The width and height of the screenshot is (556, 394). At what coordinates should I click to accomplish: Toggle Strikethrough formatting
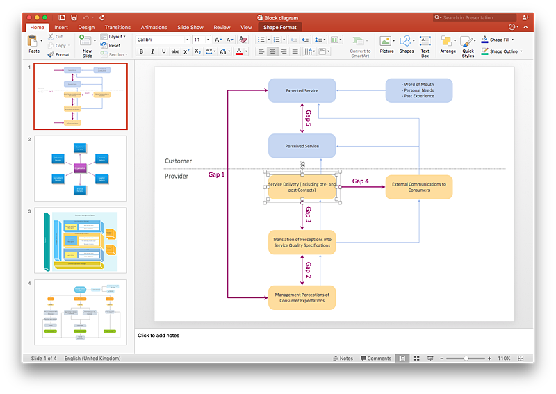pos(175,52)
